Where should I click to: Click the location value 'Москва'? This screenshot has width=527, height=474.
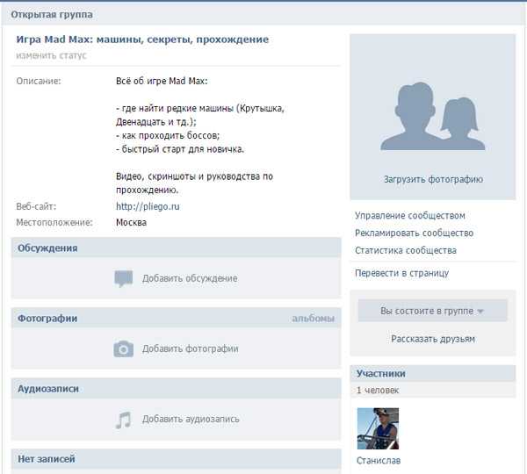pos(131,222)
